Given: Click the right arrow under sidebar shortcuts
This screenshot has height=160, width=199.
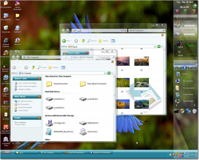Looking at the screenshot, I should click(x=194, y=105).
